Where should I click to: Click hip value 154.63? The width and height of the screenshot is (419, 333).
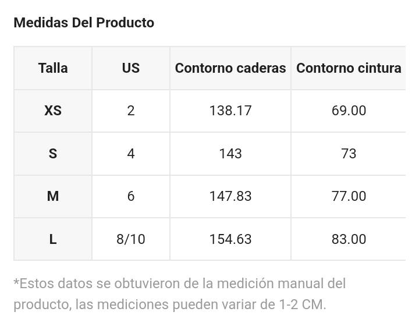click(230, 239)
